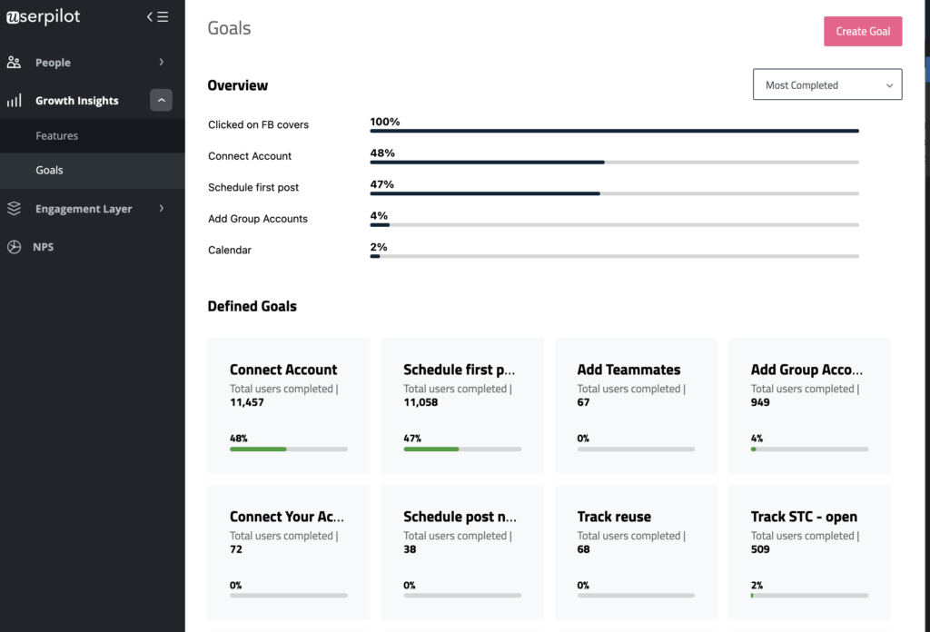Select the Engagement Layer layers icon
This screenshot has width=930, height=632.
tap(13, 208)
